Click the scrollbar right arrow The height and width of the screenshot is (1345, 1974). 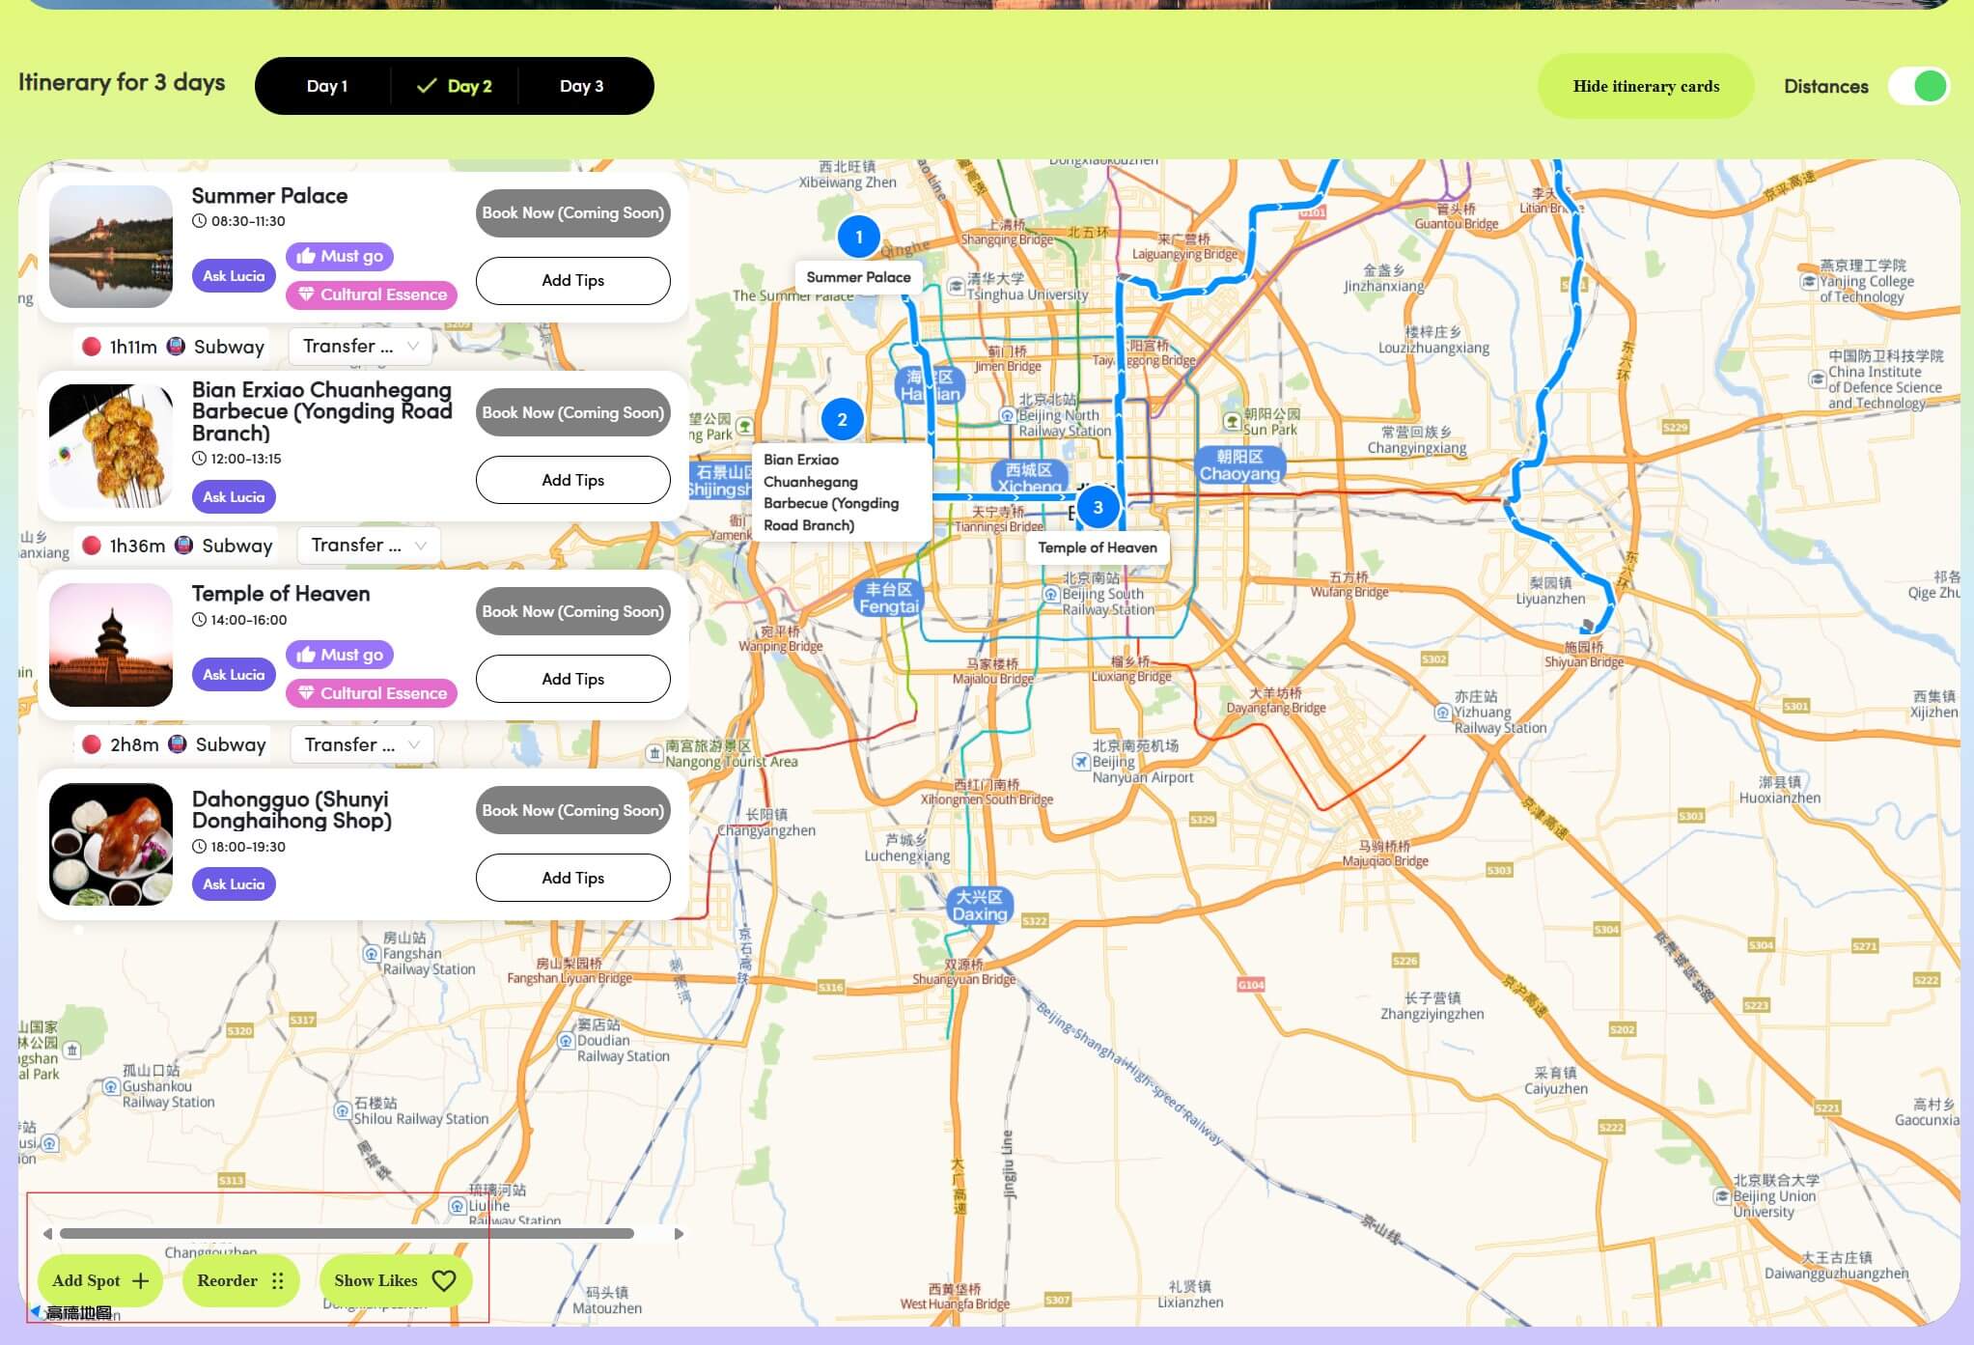click(679, 1234)
